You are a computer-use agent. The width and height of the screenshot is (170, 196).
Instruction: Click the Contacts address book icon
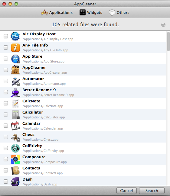pos(15,171)
